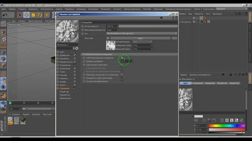Toggle the Смещение channel checkbox
The image size is (252, 141).
point(74,88)
